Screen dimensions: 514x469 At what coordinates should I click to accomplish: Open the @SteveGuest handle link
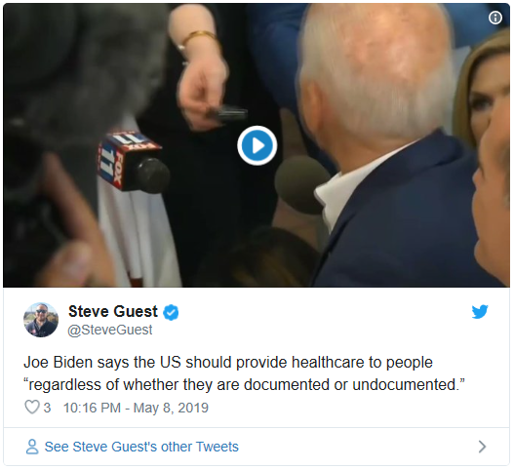(x=110, y=330)
